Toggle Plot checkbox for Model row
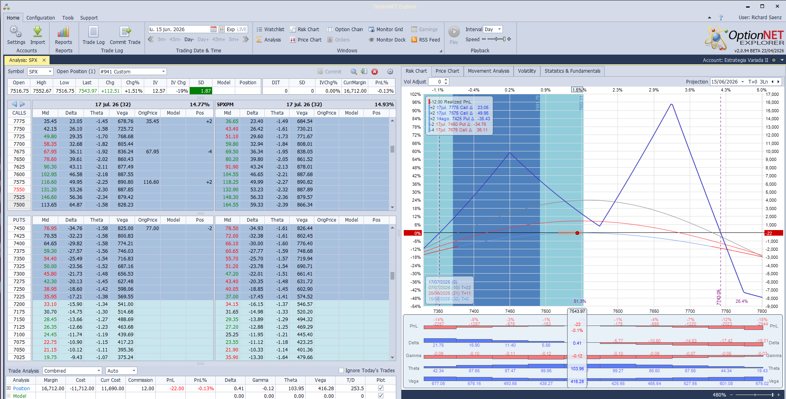Screen dimensions: 786x399 381,396
